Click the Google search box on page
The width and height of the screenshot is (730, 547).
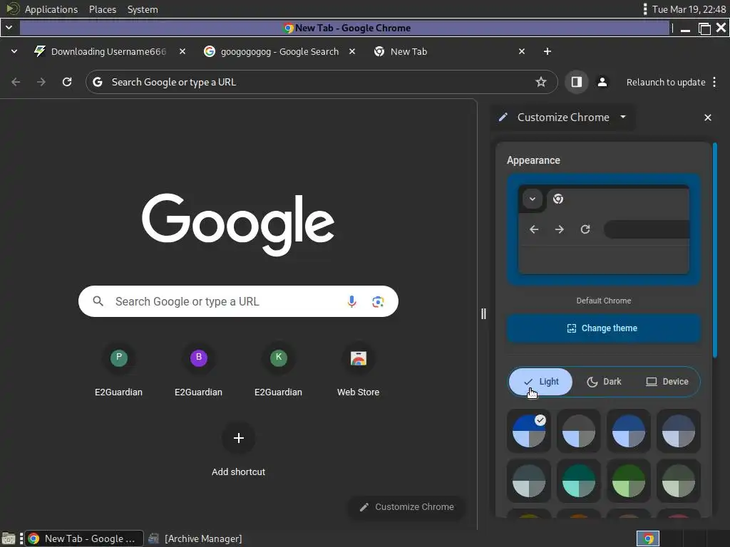(238, 301)
